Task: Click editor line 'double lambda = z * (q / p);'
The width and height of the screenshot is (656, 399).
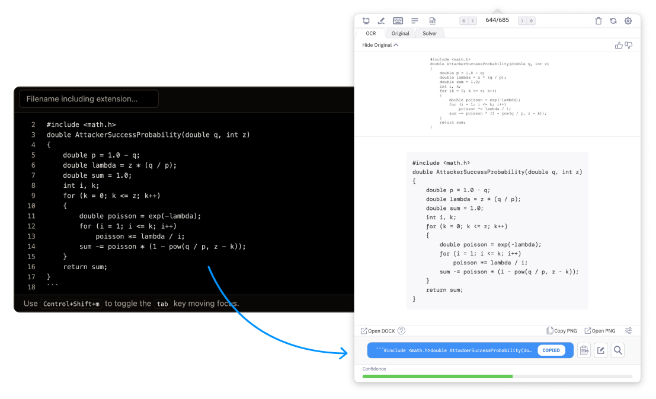Action: tap(120, 165)
